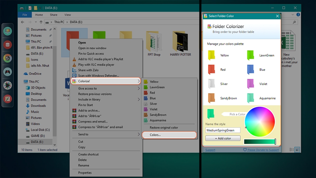Open the Home ribbon tab
The image size is (316, 178).
click(39, 15)
